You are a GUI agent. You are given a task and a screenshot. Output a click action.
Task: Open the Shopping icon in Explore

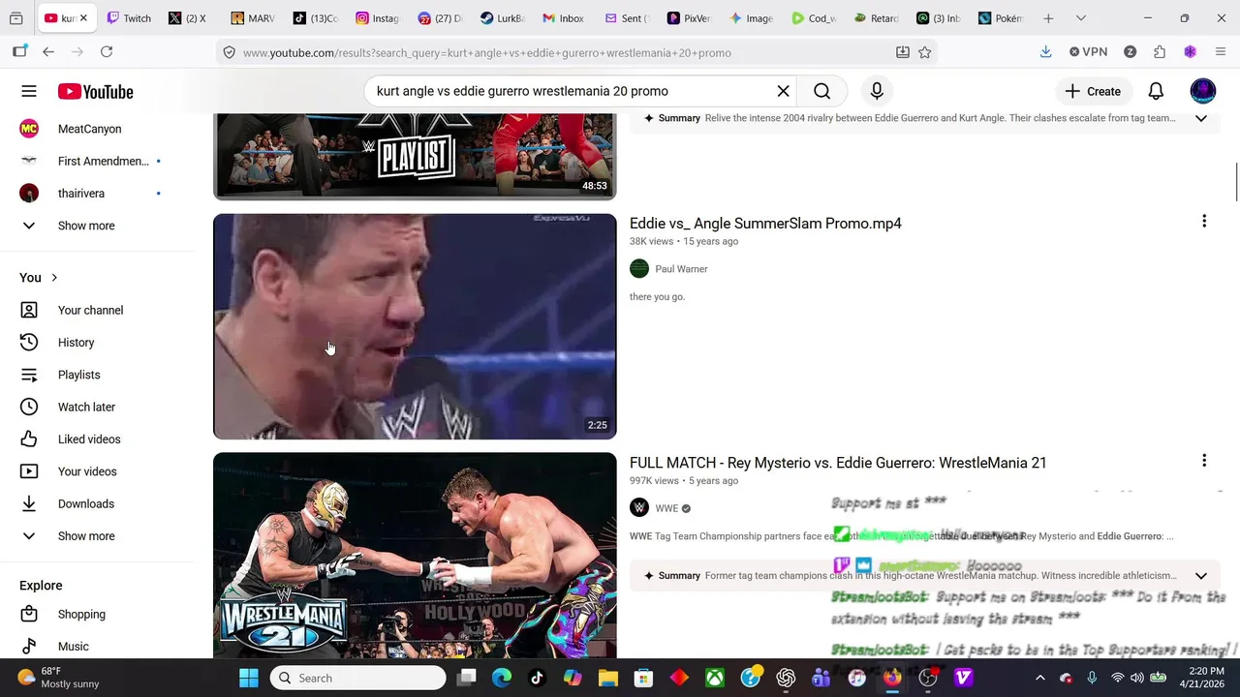29,614
